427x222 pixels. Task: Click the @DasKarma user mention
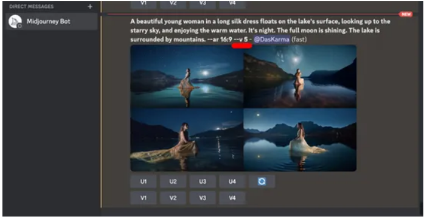pyautogui.click(x=271, y=40)
